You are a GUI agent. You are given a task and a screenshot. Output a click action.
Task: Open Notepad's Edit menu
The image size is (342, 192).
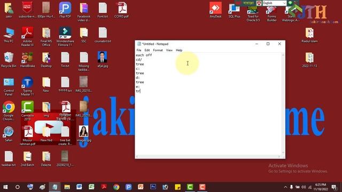coord(147,50)
